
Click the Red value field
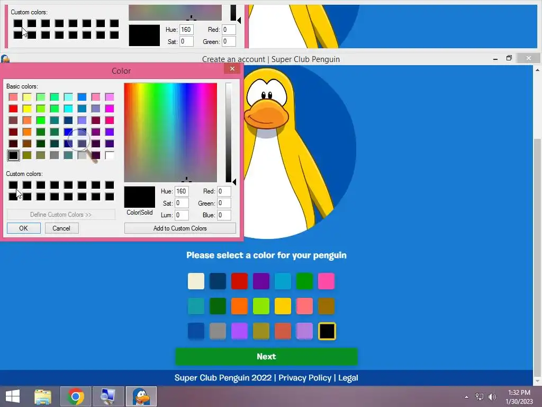coord(224,191)
